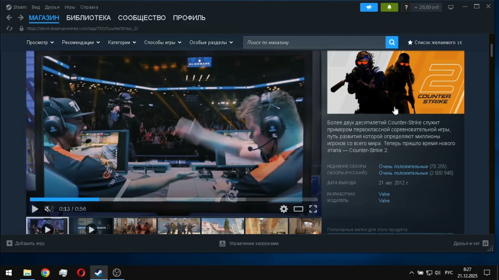499x280 pixels.
Task: Launch Chrome from the taskbar
Action: [x=45, y=273]
